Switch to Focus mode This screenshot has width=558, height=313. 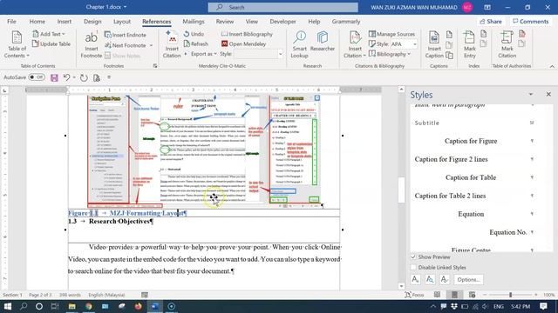tap(415, 295)
